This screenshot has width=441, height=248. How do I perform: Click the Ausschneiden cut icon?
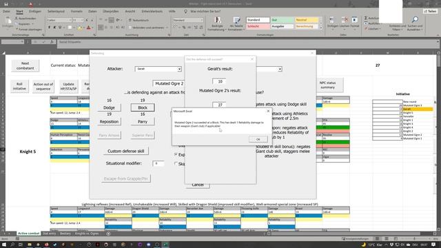coord(25,19)
